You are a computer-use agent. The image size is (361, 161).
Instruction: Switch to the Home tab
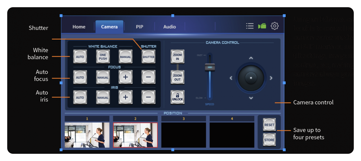click(79, 27)
